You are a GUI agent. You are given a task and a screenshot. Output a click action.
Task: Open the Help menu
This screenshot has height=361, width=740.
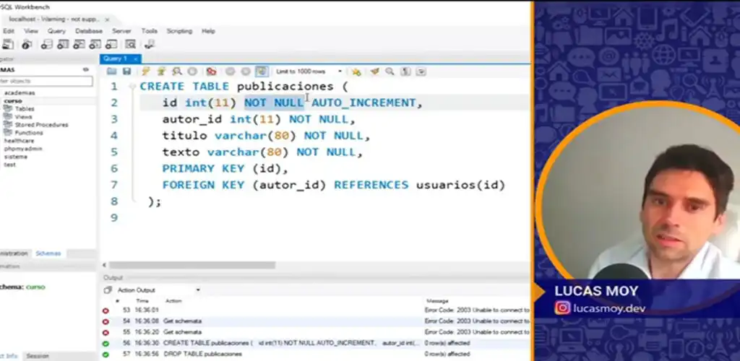point(209,31)
